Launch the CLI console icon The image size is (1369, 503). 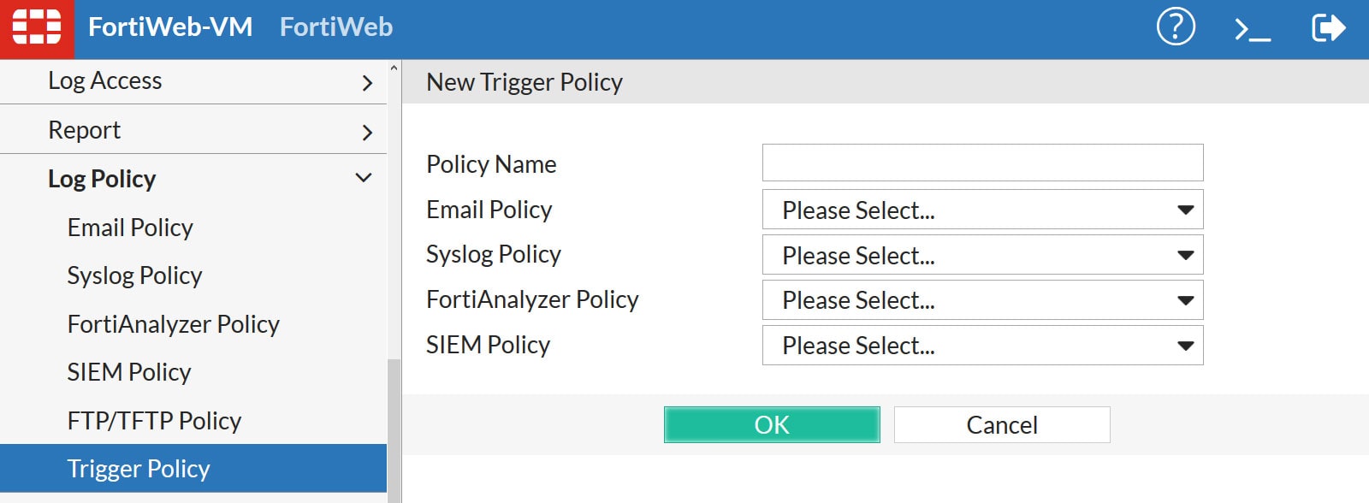click(1252, 29)
